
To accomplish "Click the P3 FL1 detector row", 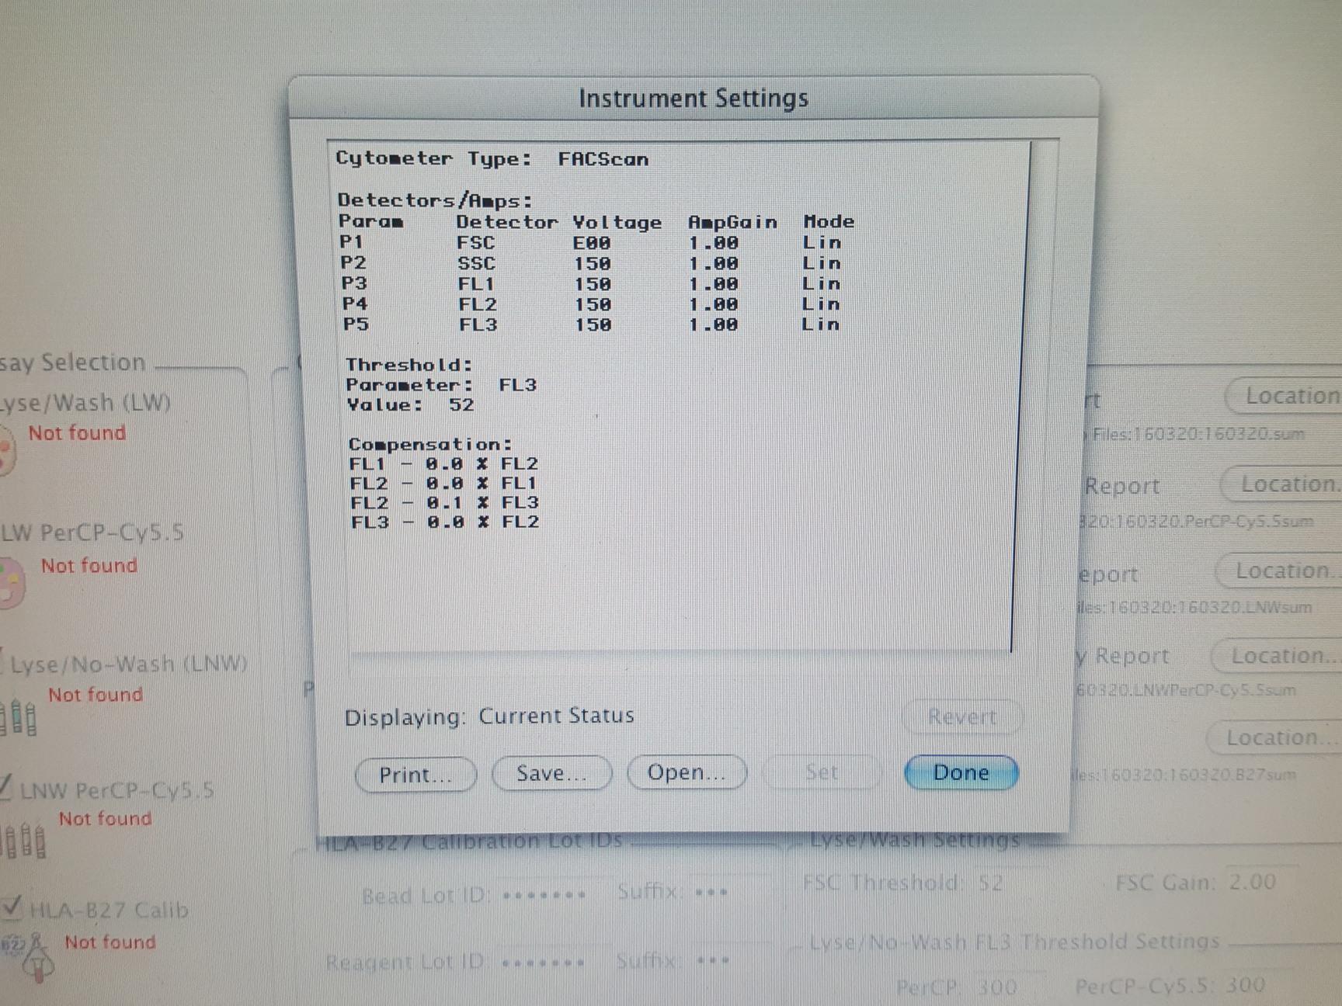I will click(591, 284).
